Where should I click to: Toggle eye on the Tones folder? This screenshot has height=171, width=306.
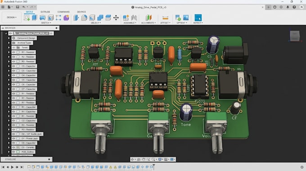(x=13, y=47)
